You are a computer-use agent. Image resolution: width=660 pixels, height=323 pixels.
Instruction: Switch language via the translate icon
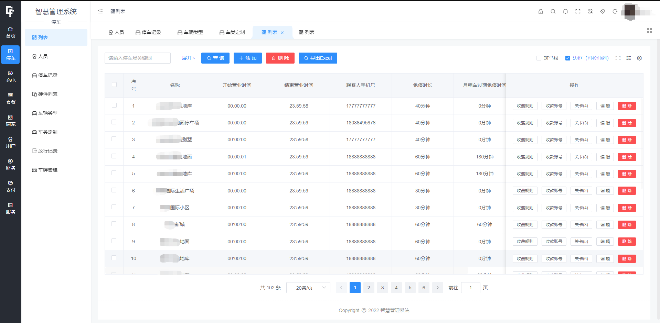tap(590, 11)
